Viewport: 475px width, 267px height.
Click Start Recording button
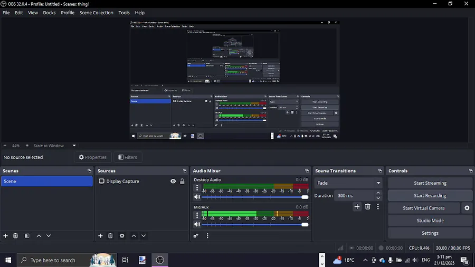click(430, 196)
